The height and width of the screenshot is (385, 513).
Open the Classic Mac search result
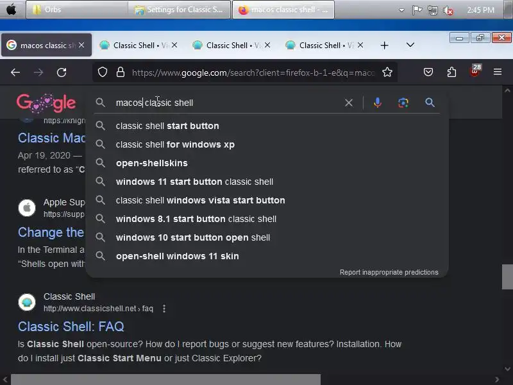52,138
